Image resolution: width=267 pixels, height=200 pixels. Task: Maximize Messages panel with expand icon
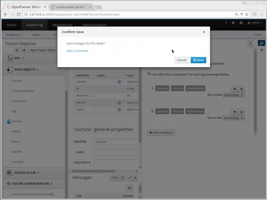click(x=130, y=177)
